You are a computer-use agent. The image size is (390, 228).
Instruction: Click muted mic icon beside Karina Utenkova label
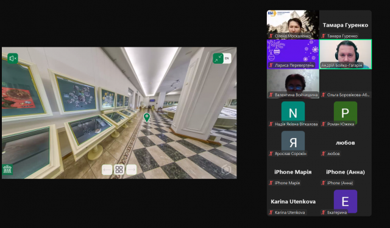[x=271, y=213]
